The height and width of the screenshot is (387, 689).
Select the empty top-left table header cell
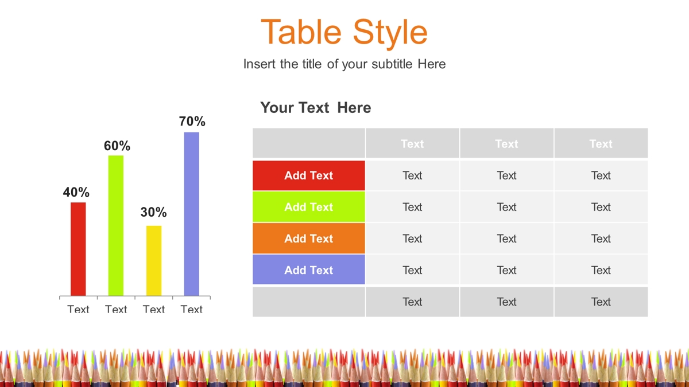tap(309, 143)
